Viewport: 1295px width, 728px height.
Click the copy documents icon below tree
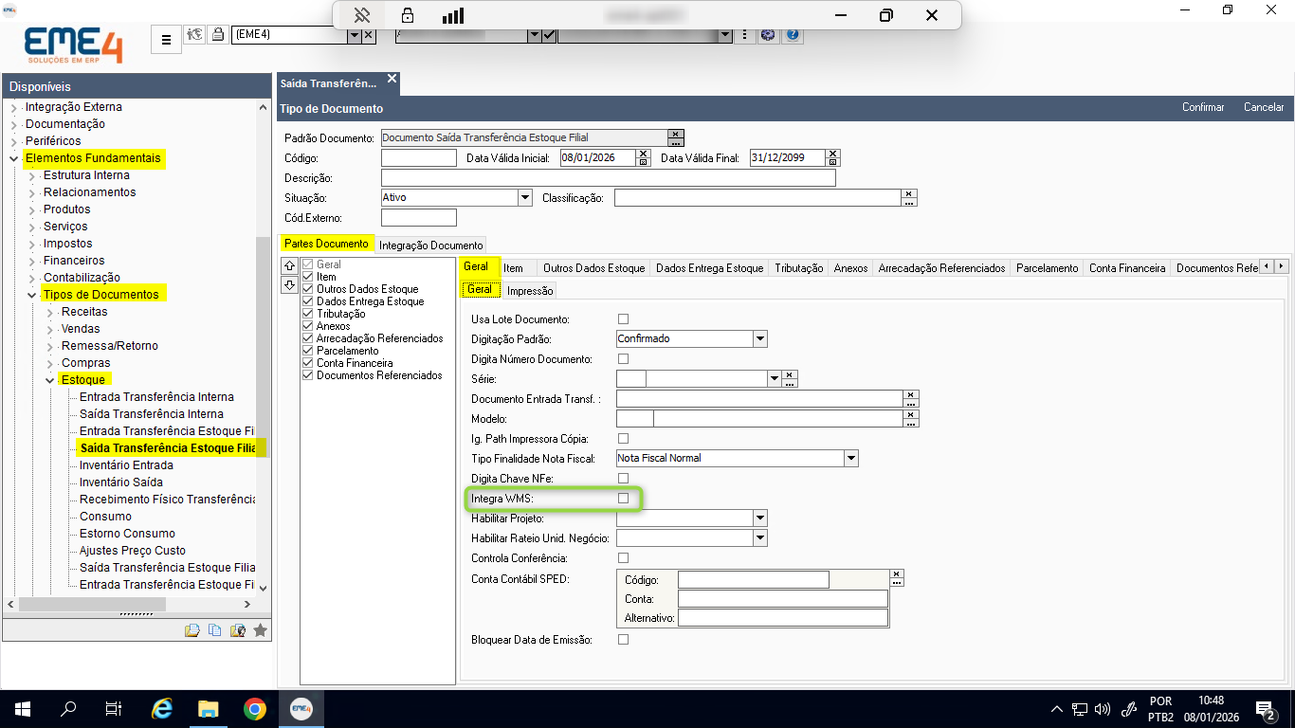pos(214,630)
